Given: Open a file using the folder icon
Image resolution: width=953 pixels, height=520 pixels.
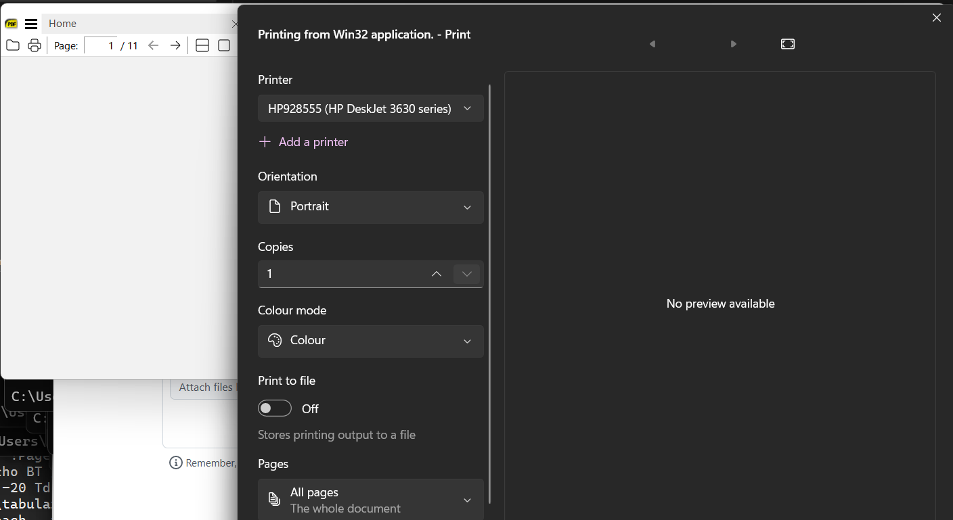Looking at the screenshot, I should [12, 45].
